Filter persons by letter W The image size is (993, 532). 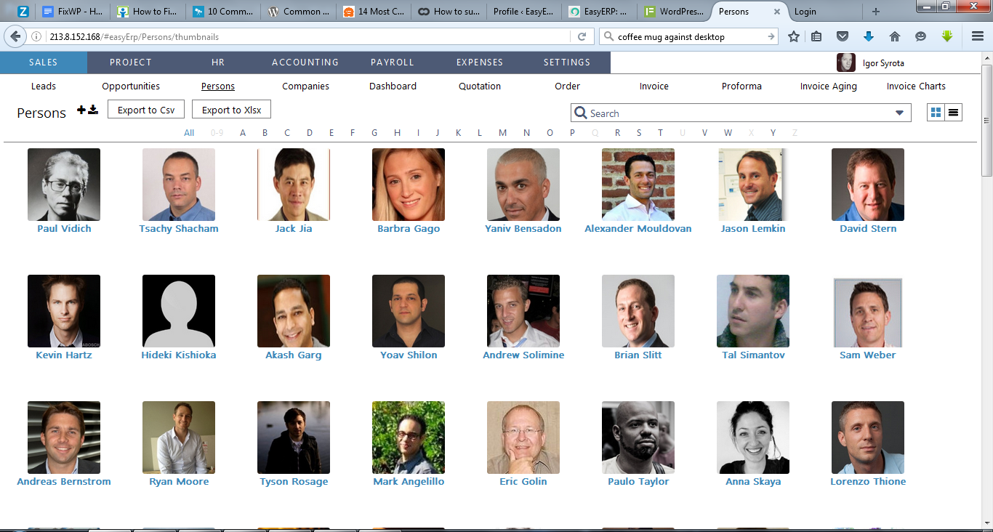coord(728,132)
